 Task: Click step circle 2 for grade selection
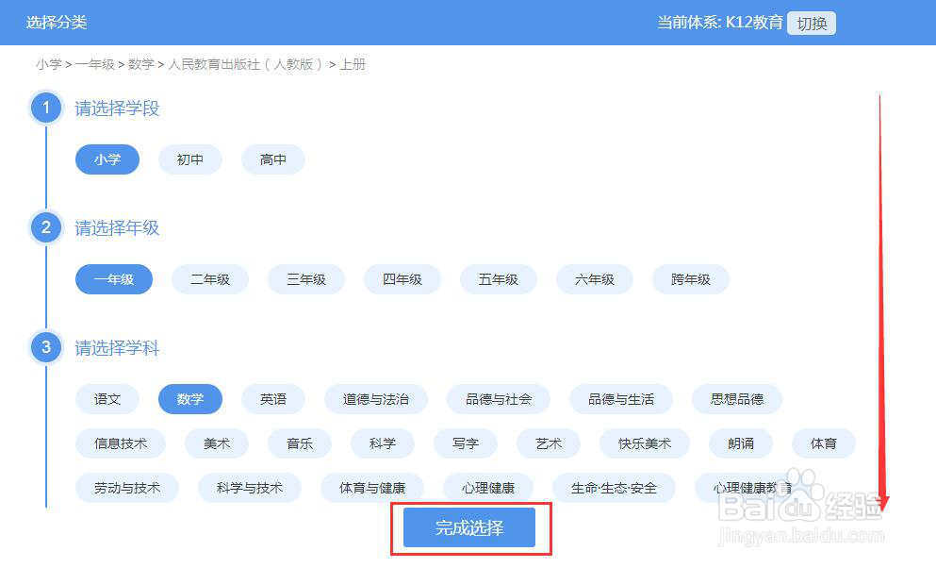45,227
